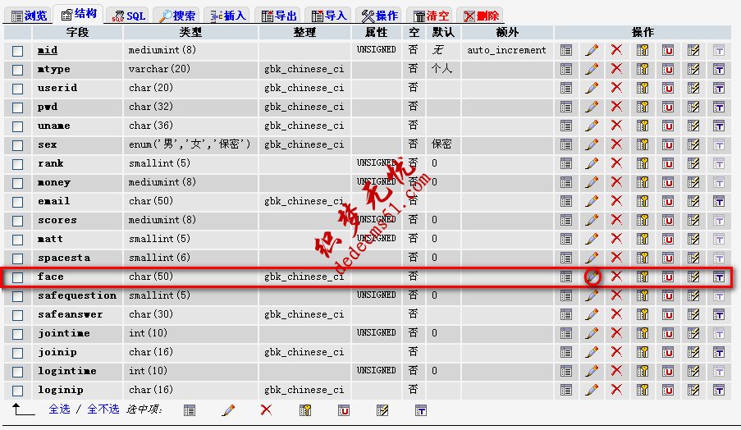Click the 字段 column header

[77, 32]
